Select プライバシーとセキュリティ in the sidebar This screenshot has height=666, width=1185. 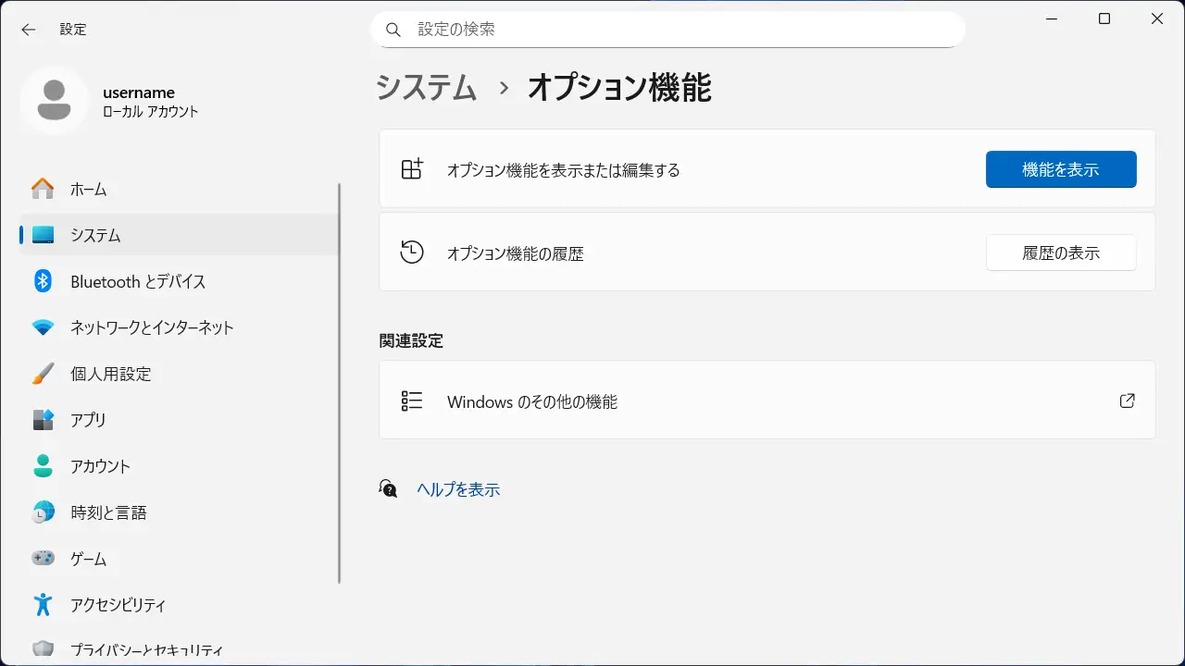146,650
